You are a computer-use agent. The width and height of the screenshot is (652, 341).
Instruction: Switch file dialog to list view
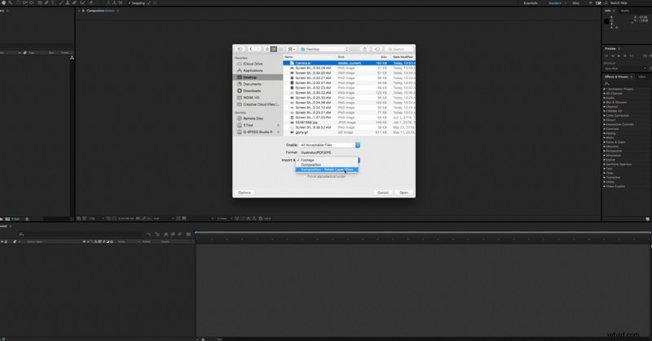coord(274,49)
